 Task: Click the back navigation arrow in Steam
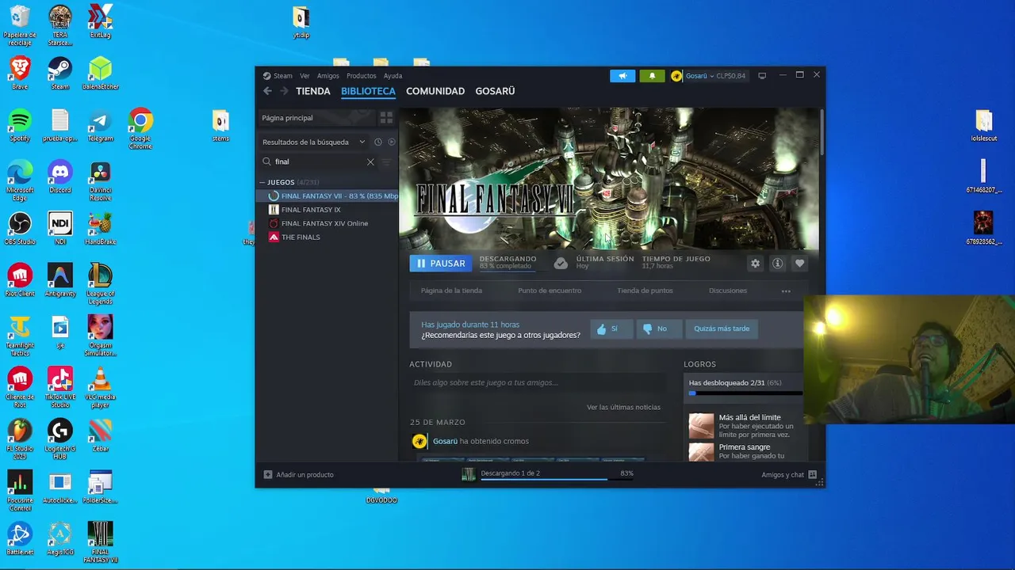coord(267,91)
